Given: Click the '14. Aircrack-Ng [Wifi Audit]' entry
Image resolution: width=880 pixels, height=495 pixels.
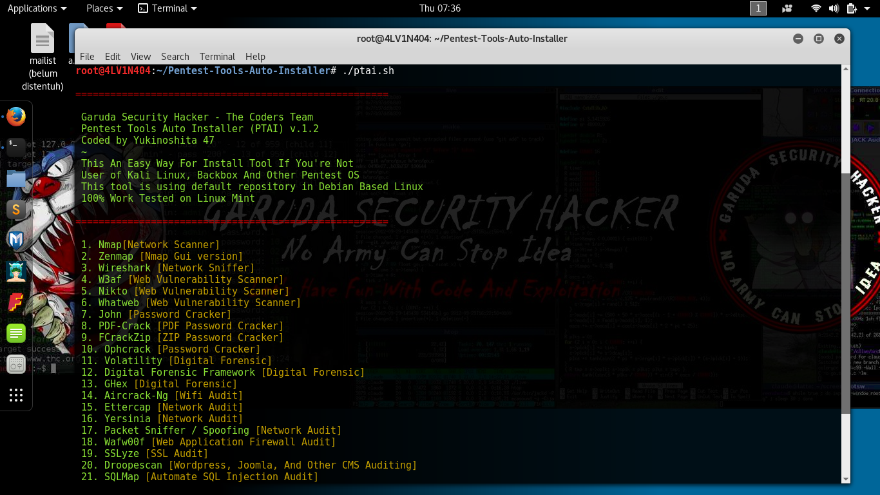Looking at the screenshot, I should (x=162, y=396).
